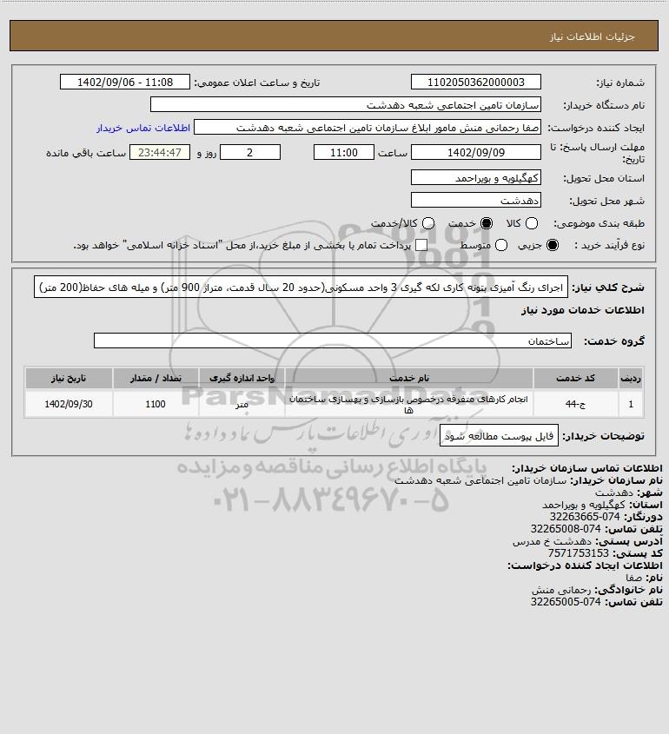669x734 pixels.
Task: Click the quantity cell 1100
Action: pyautogui.click(x=156, y=404)
